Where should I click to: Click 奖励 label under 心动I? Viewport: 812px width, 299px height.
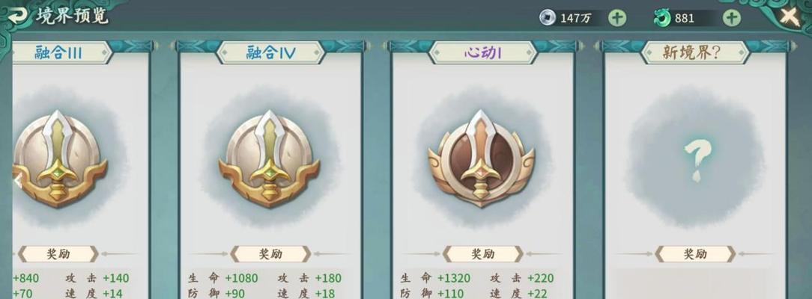coord(482,253)
